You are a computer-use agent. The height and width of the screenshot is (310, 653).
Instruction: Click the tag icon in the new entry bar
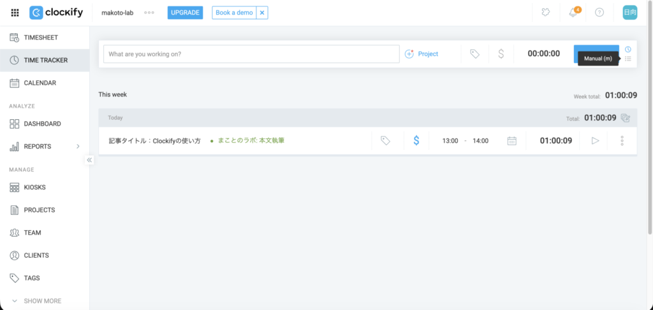click(474, 54)
